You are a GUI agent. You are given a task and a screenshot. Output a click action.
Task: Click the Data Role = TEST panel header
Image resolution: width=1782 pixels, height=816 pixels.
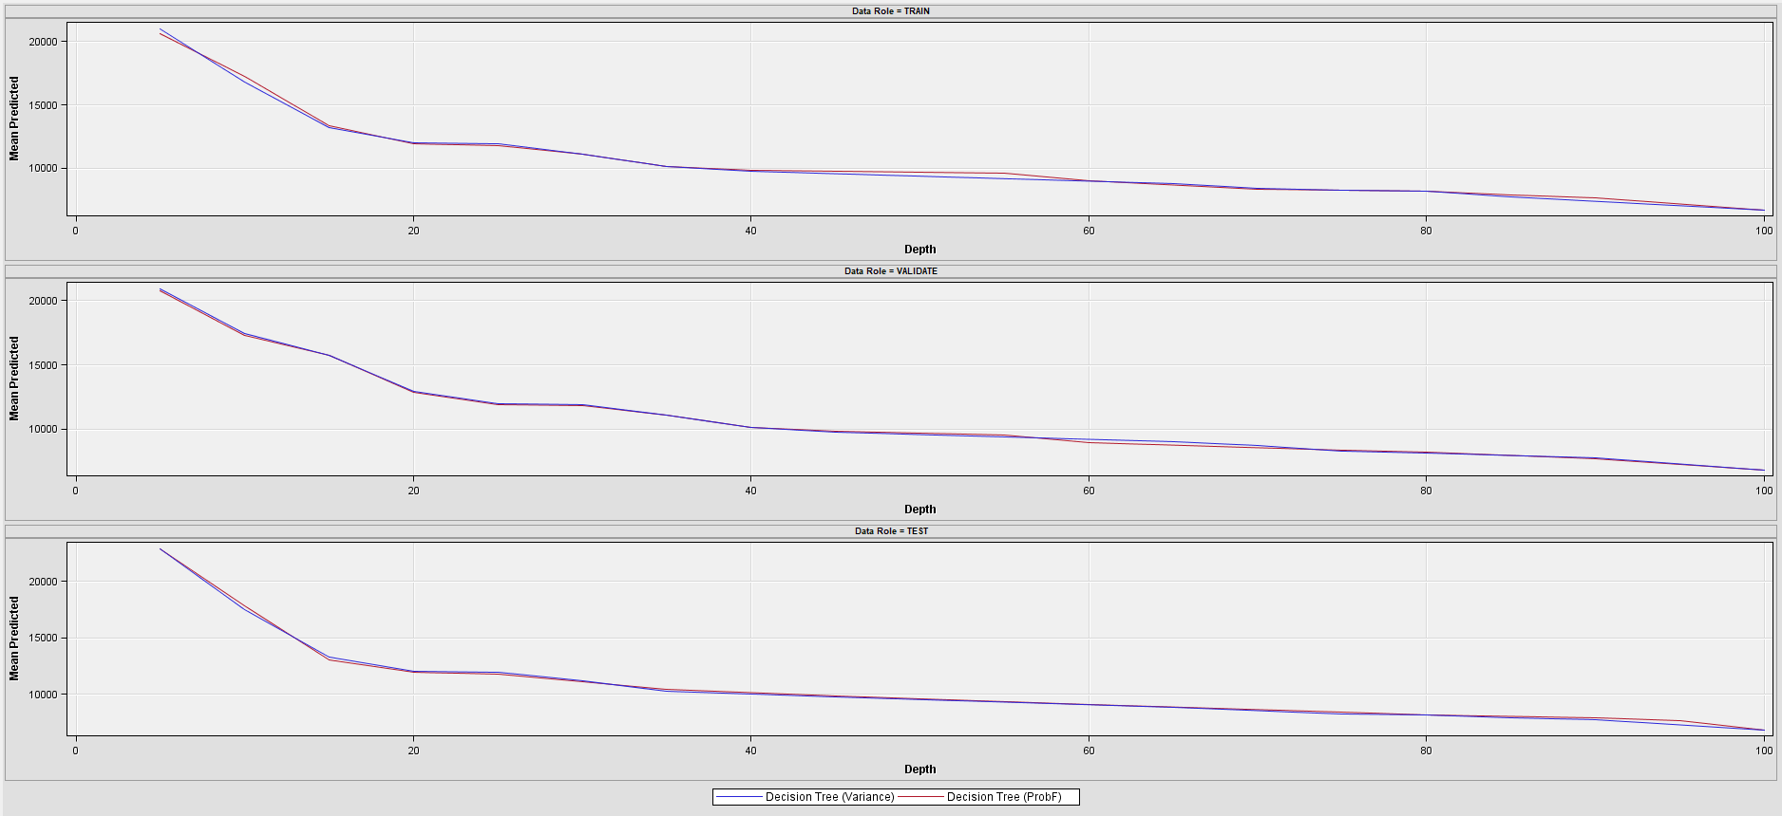(890, 531)
